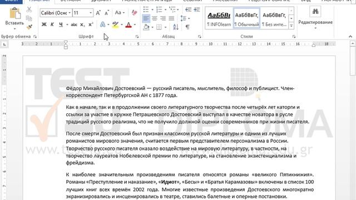356x200 pixels.
Task: Switch to the РАЗМЕТКА СТРАНИЦЫ tab
Action: pos(147,1)
